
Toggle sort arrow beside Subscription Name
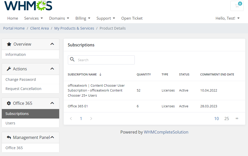tap(100, 74)
